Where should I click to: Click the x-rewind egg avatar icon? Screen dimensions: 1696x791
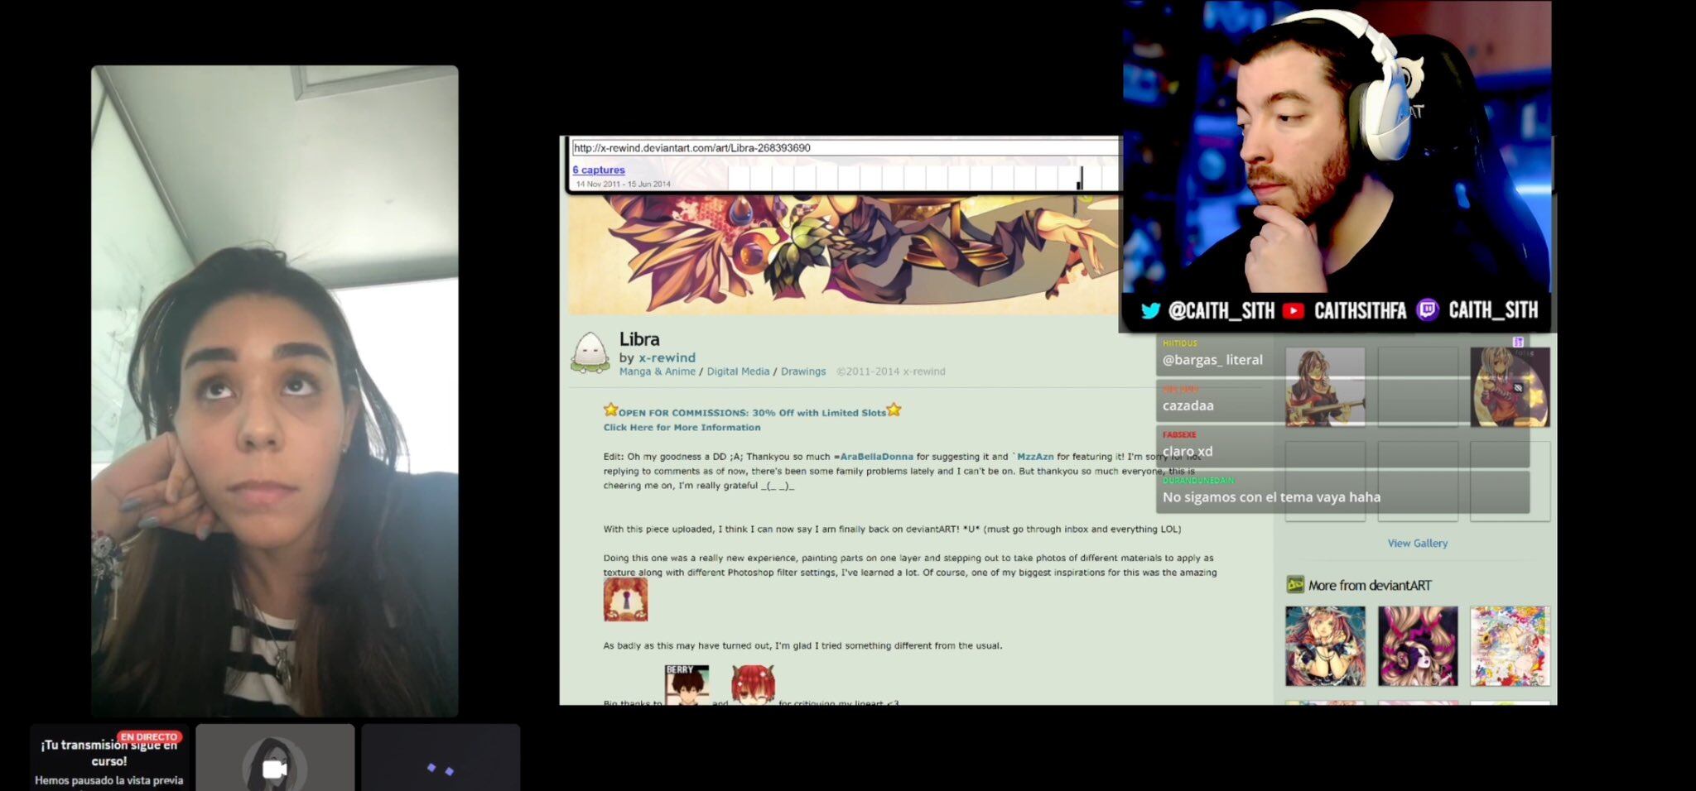590,352
